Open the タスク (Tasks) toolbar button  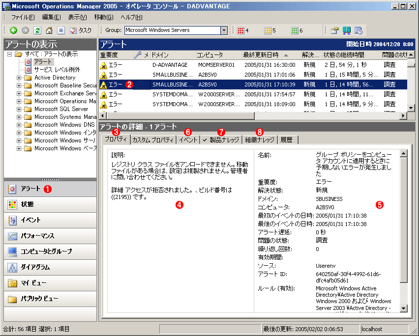pos(81,30)
